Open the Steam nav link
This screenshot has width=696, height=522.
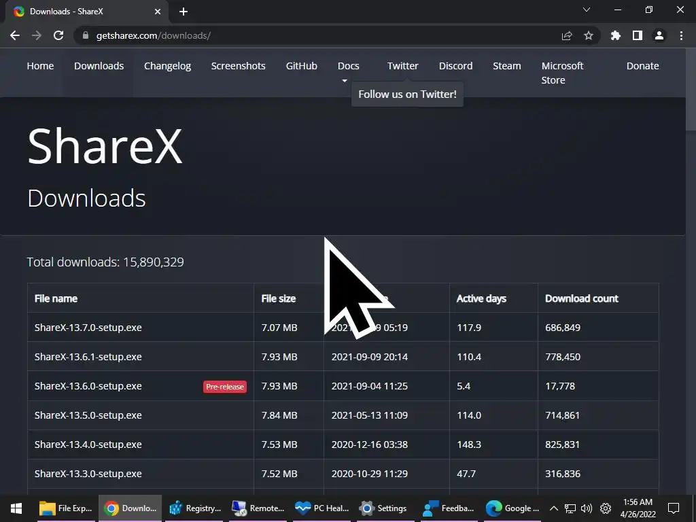[x=506, y=66]
